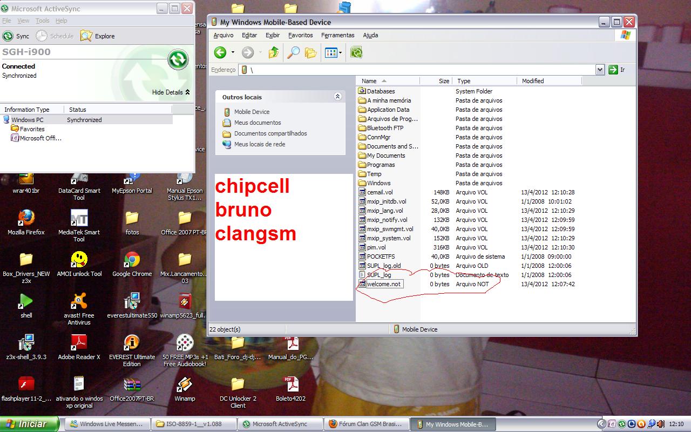Click the green ActiveSync icon in the explorer toolbar
Viewport: 691px width, 432px height.
(x=356, y=52)
